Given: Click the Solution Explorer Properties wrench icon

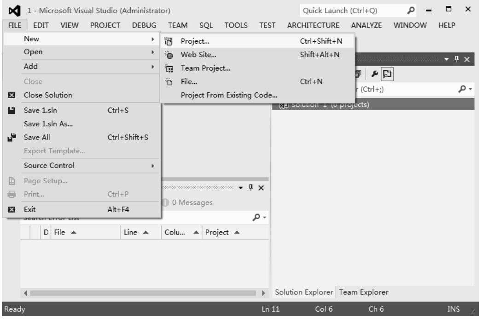Looking at the screenshot, I should coord(374,74).
